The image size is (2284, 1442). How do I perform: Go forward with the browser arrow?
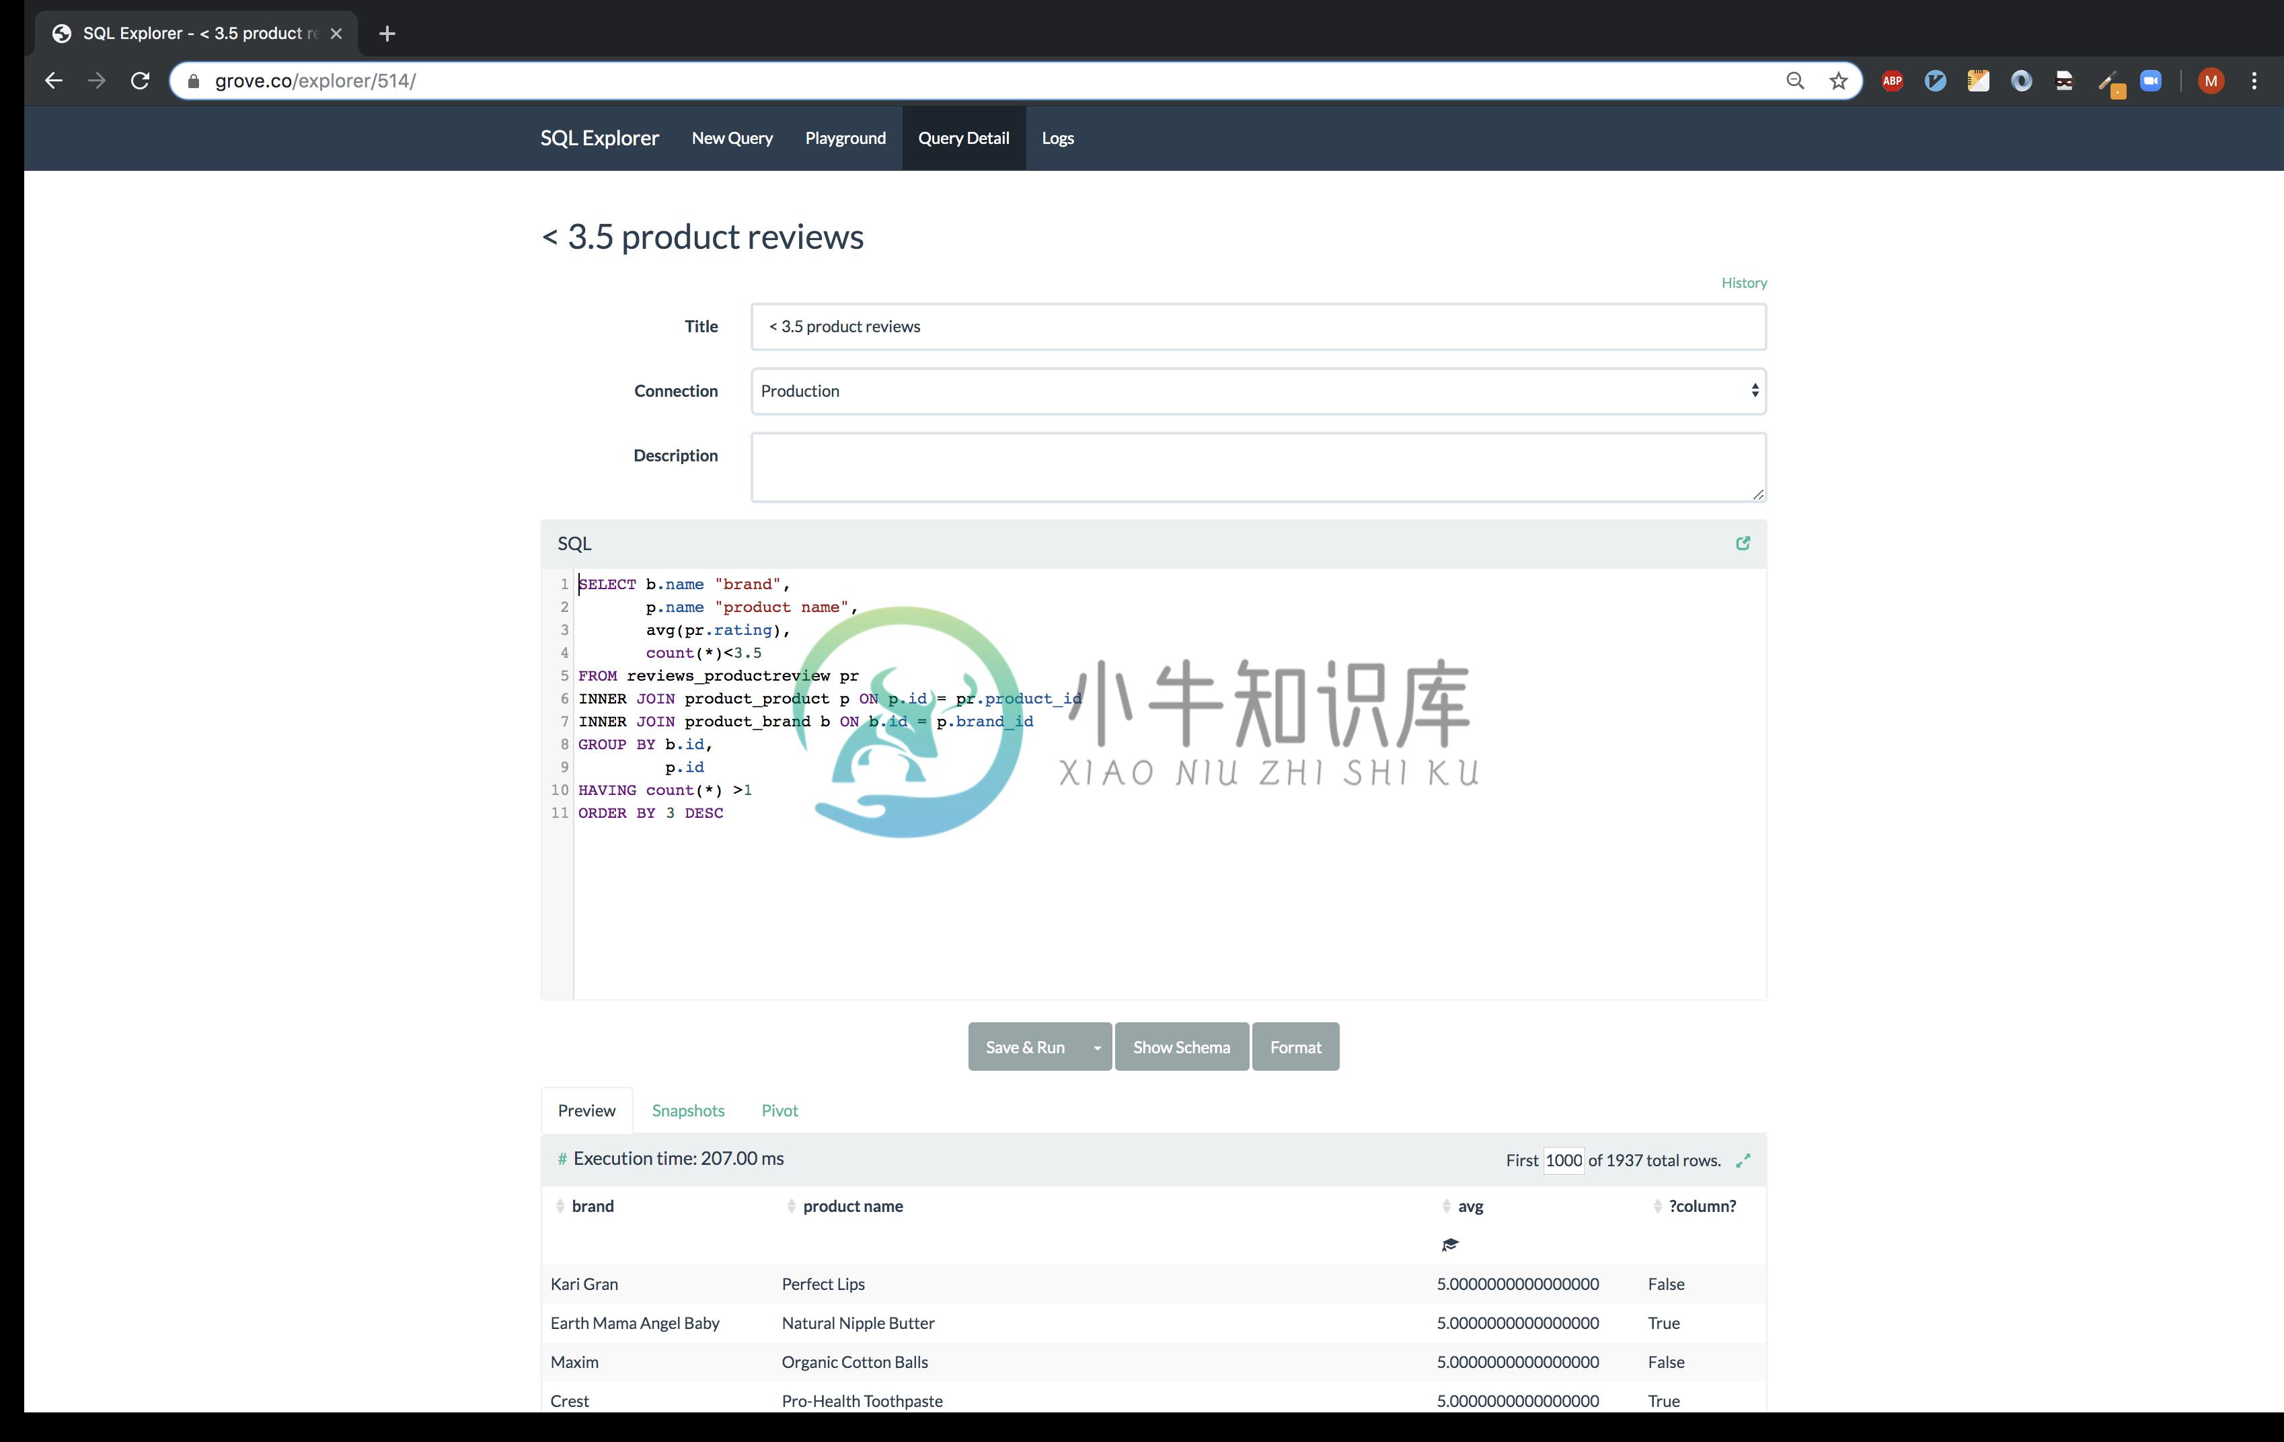(97, 81)
